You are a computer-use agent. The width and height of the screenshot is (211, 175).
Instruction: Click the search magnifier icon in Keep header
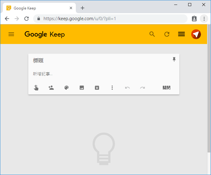click(152, 34)
